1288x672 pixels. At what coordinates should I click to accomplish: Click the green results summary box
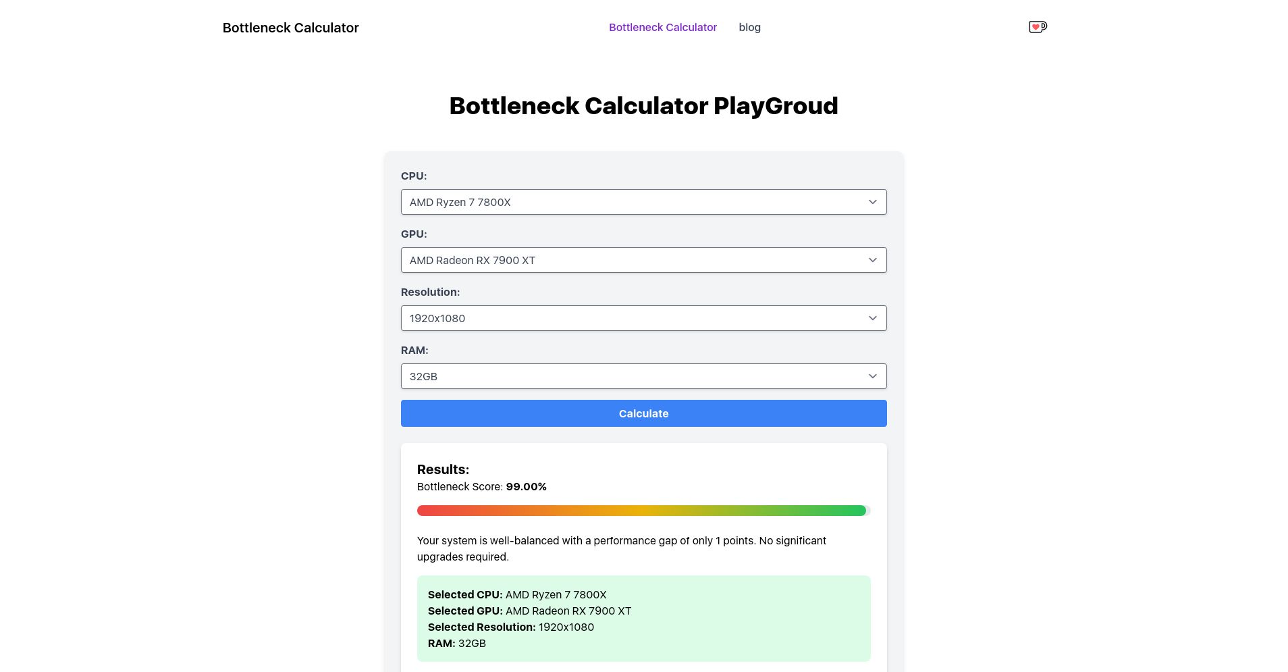tap(643, 618)
